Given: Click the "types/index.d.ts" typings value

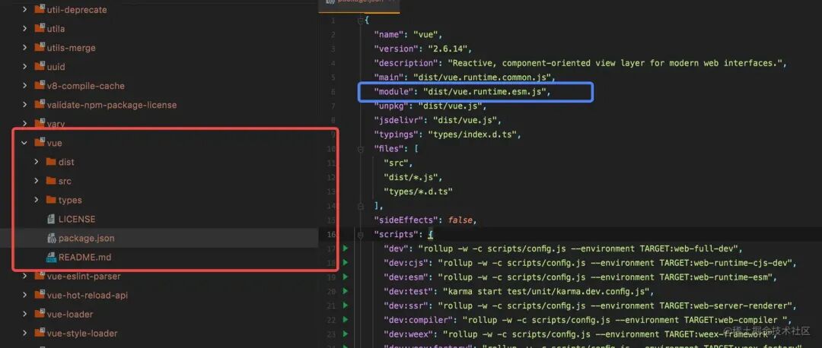Looking at the screenshot, I should coord(473,134).
